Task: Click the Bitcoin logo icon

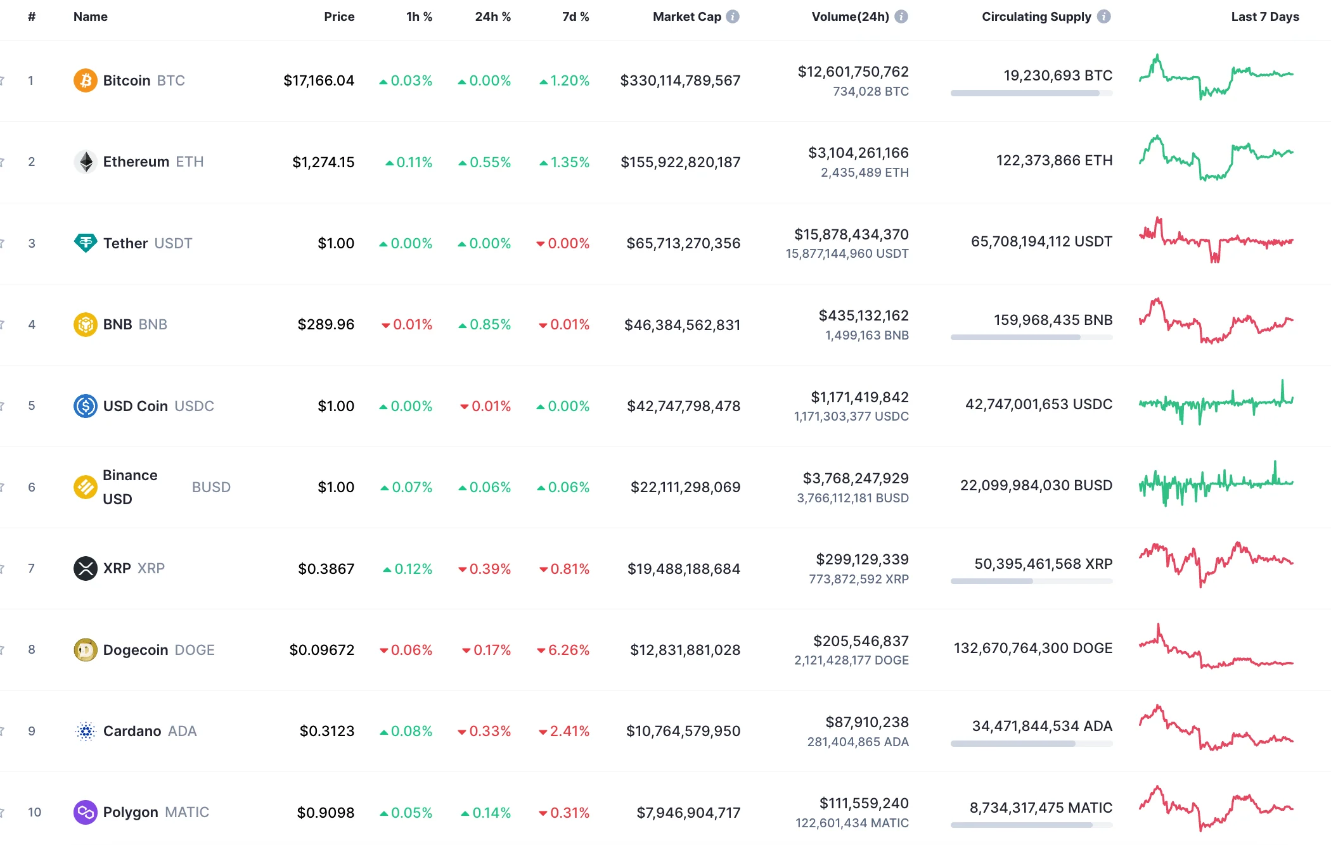Action: (84, 80)
